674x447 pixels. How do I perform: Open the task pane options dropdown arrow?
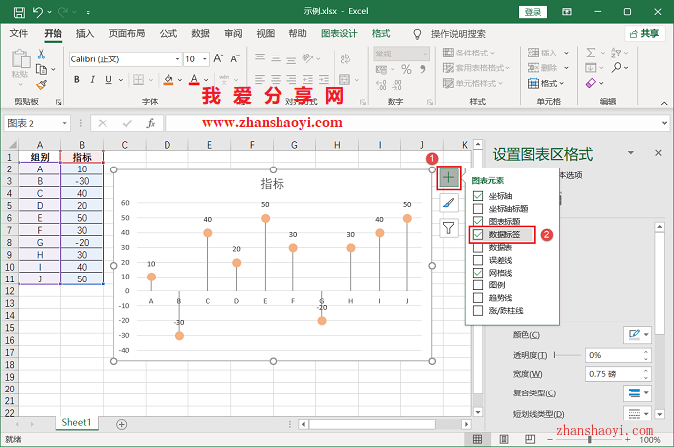(631, 153)
